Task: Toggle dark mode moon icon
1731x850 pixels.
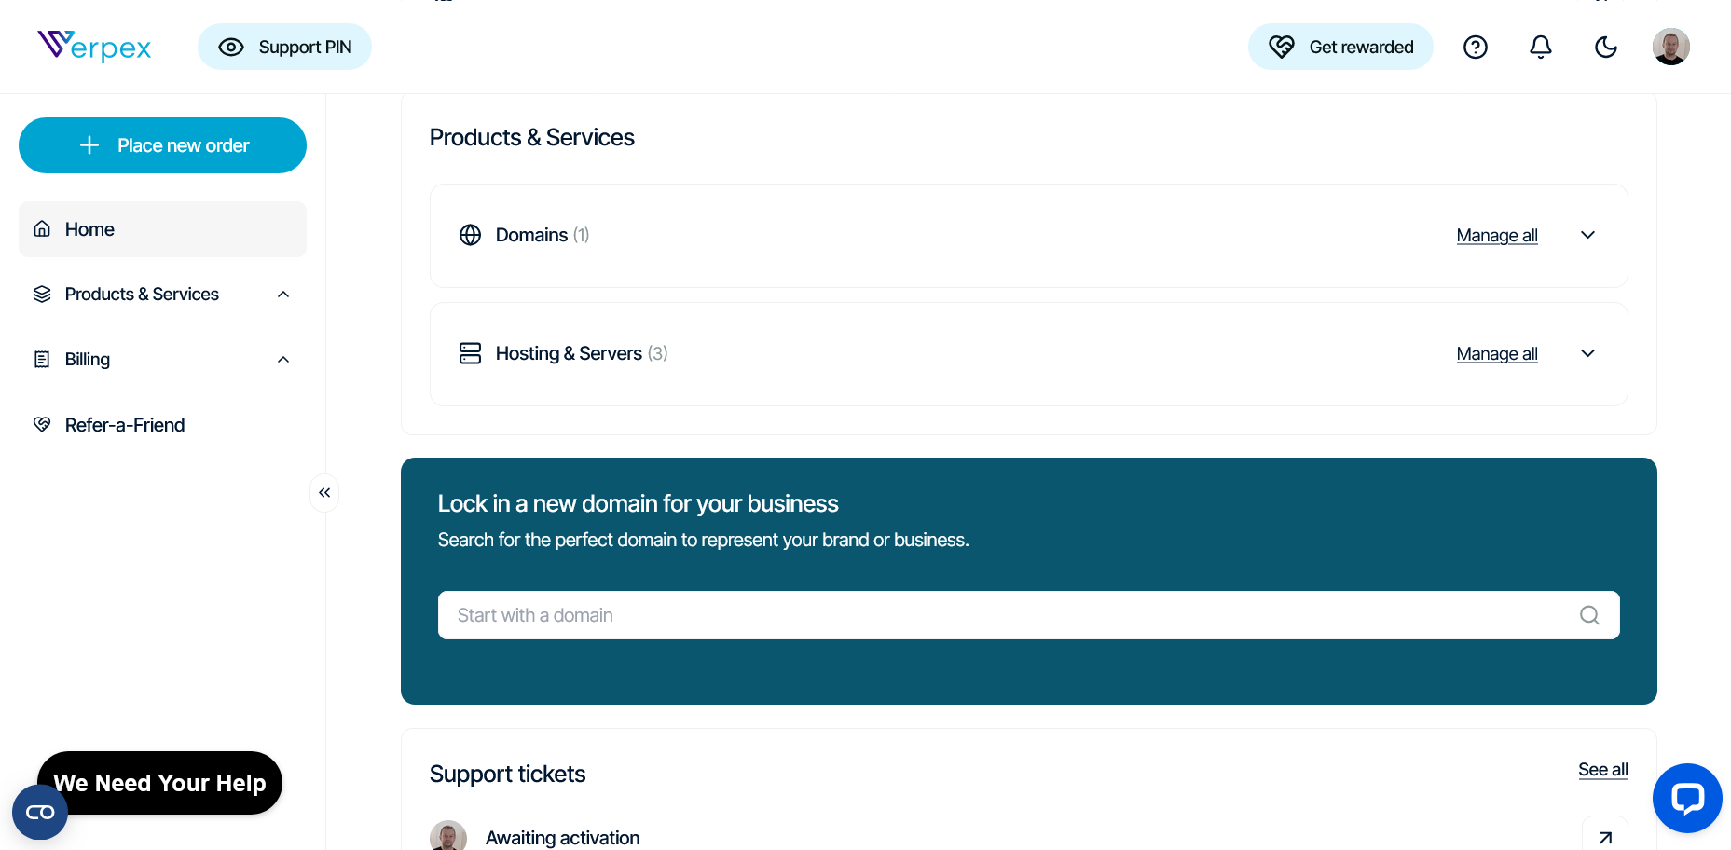Action: (1606, 47)
